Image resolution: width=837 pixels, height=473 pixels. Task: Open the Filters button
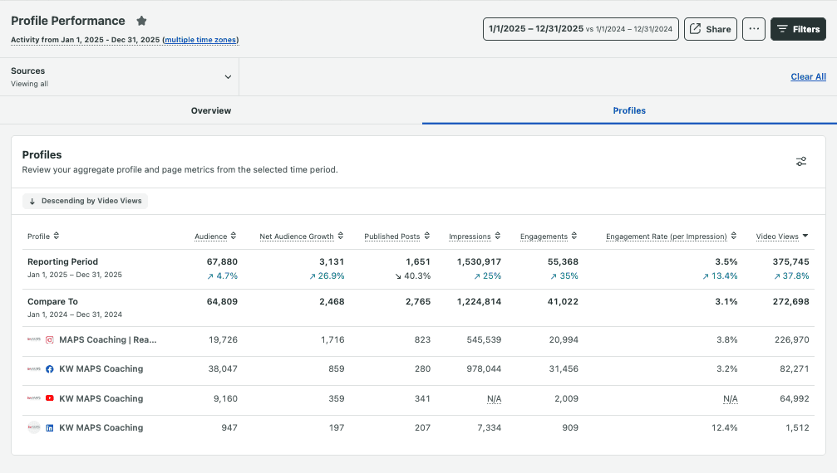point(798,29)
